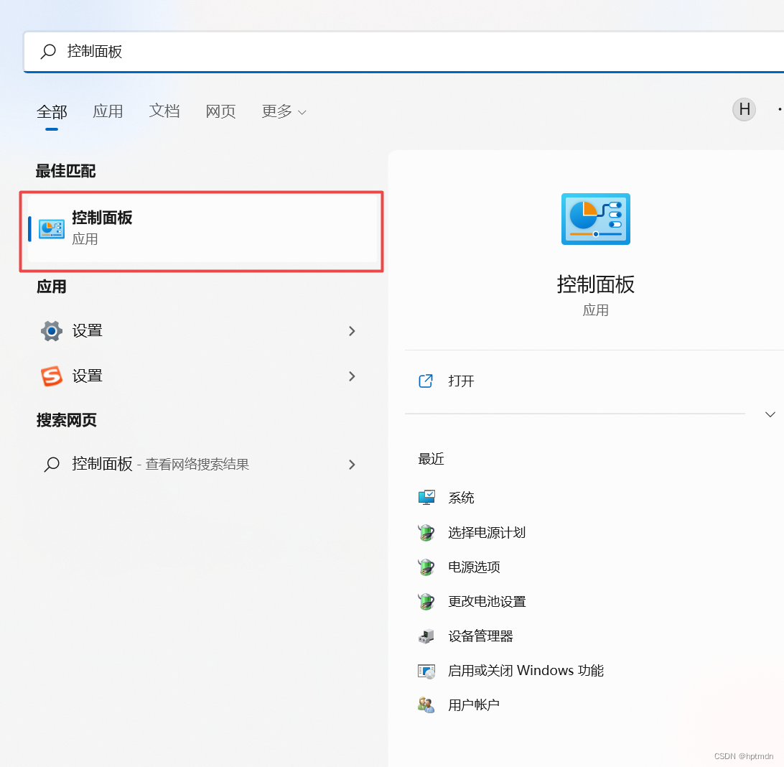Click the small Control Panel icon in best match
The image size is (784, 767).
(52, 229)
